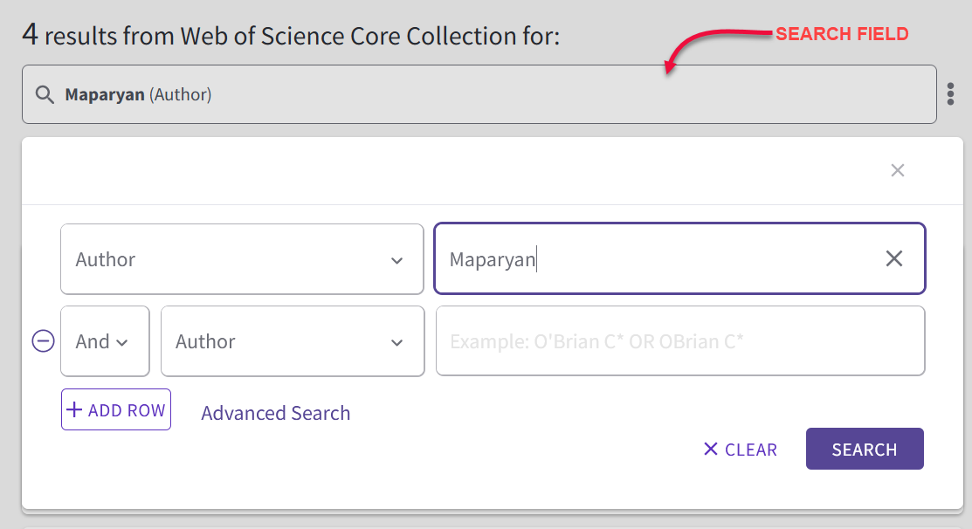Click the magnifier icon in the search field
The height and width of the screenshot is (529, 972).
pos(44,95)
